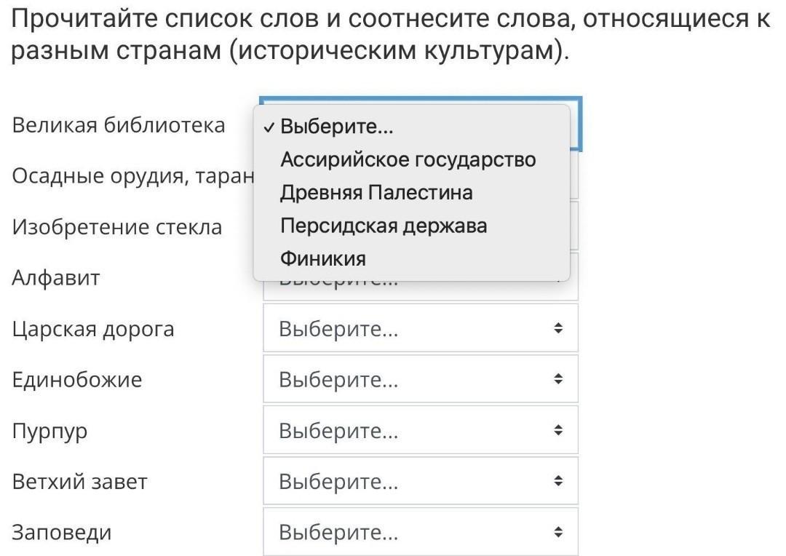
Task: Open the dropdown for 'Царская дорога'
Action: click(x=420, y=329)
